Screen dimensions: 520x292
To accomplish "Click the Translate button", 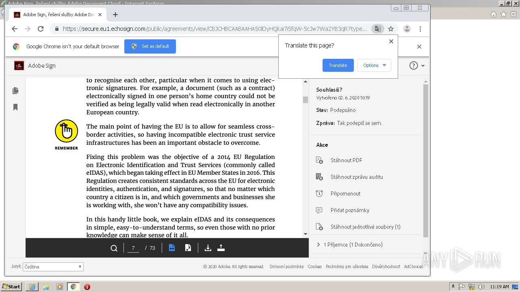I will [338, 65].
